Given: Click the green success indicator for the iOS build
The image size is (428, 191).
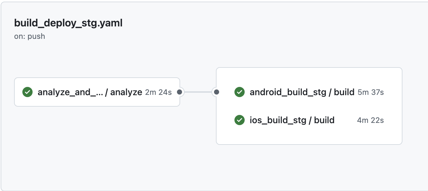Looking at the screenshot, I should (x=239, y=120).
